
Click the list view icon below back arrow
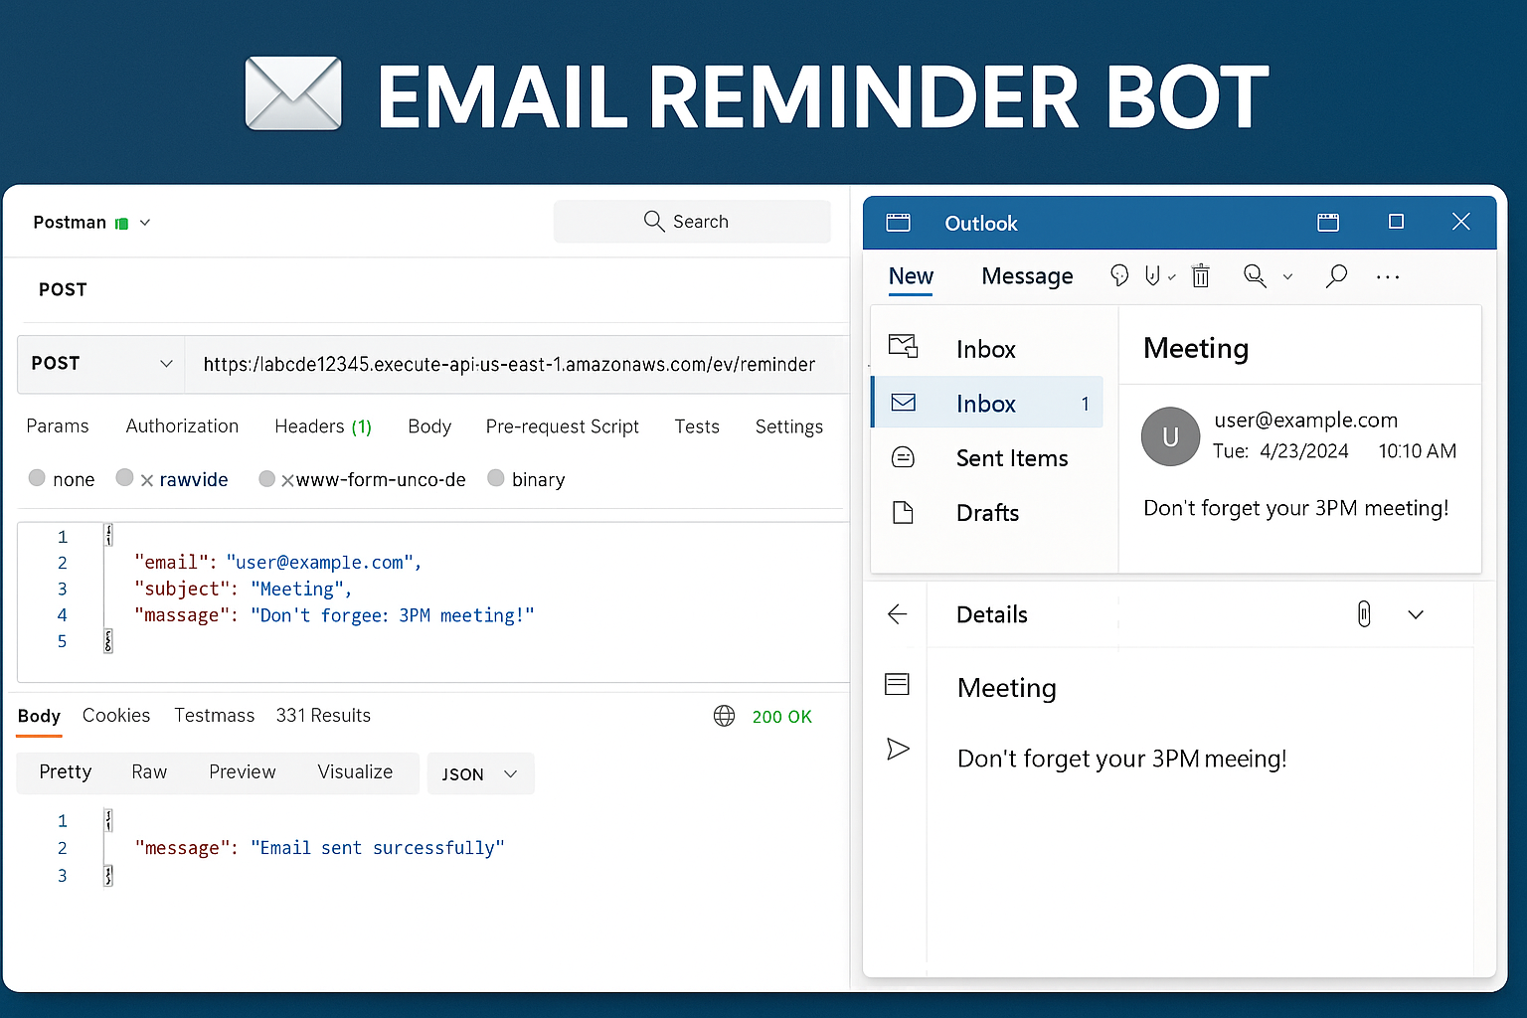pyautogui.click(x=897, y=684)
